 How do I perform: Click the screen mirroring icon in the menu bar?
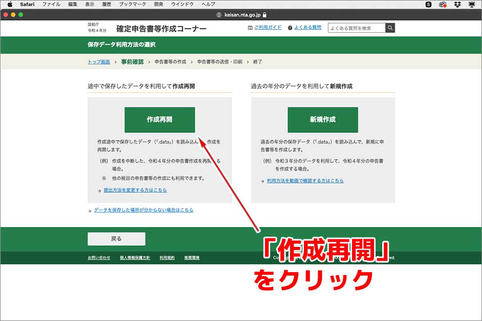(472, 5)
